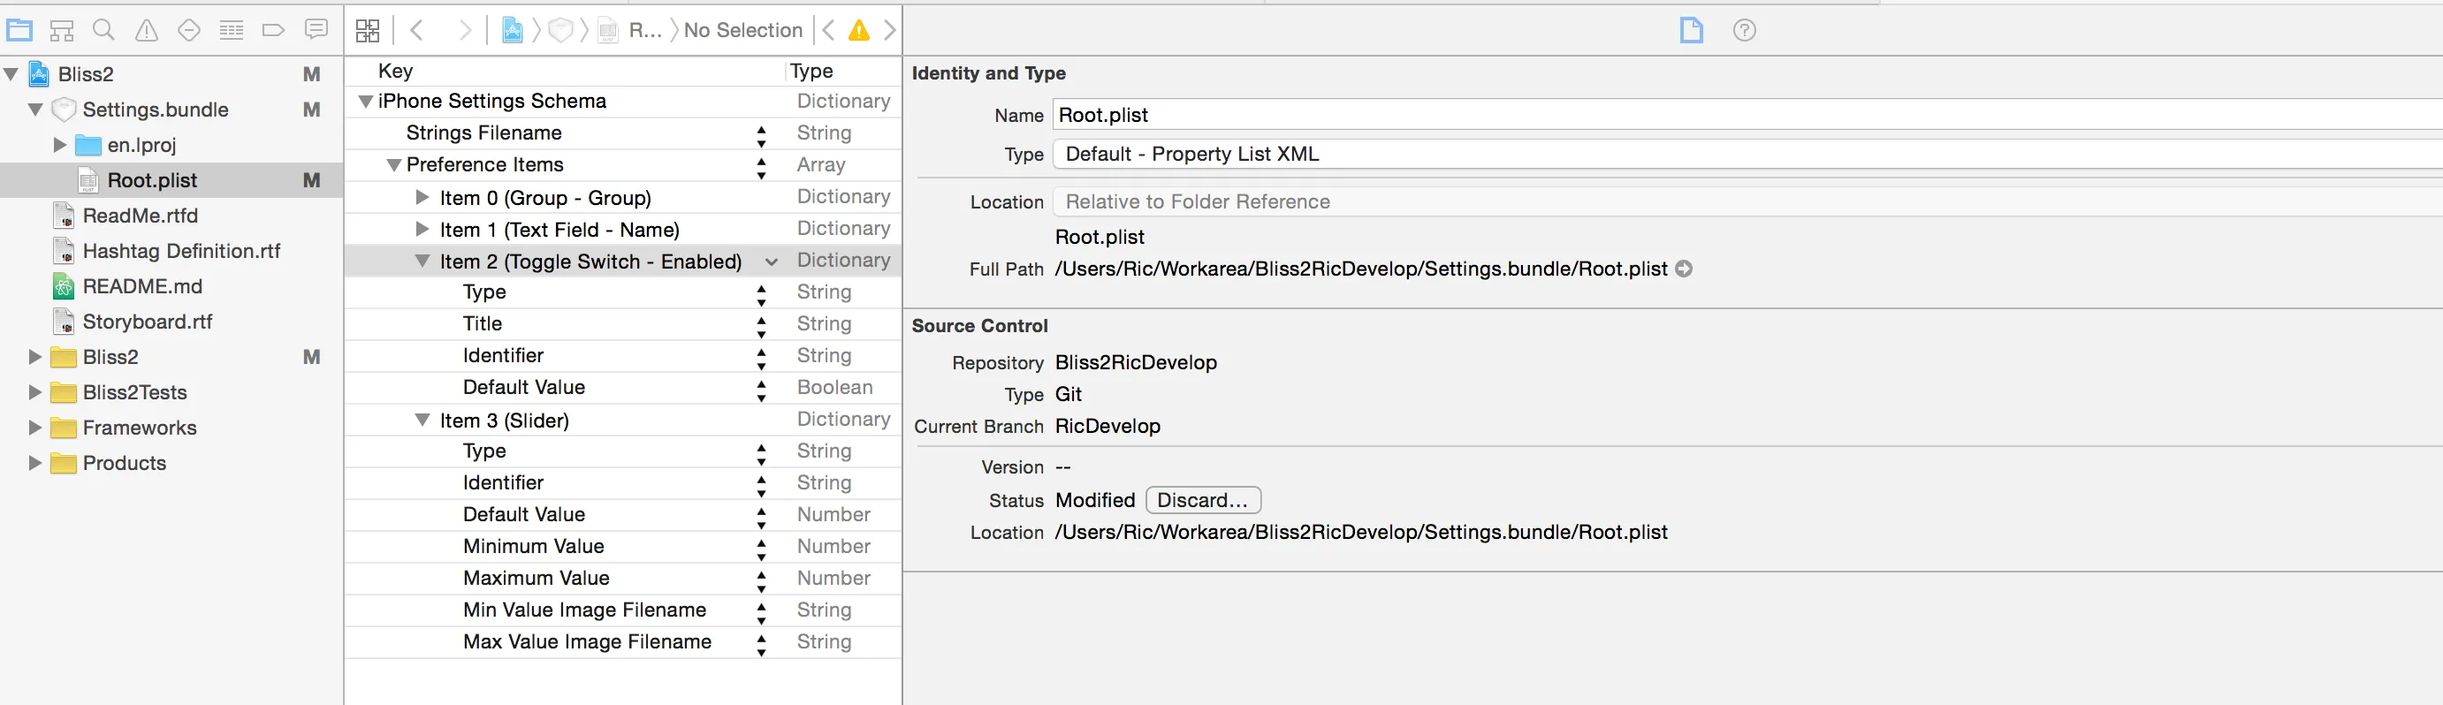Open the Test navigator diamond icon
The width and height of the screenshot is (2443, 705).
click(189, 30)
